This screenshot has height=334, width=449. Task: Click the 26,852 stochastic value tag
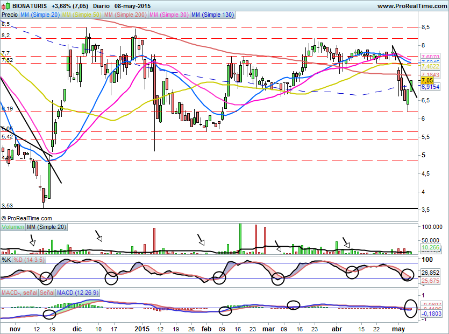click(430, 273)
